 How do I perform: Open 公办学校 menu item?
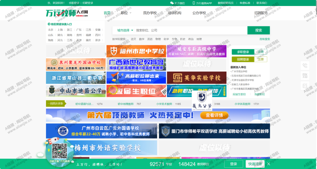pyautogui.click(x=199, y=13)
